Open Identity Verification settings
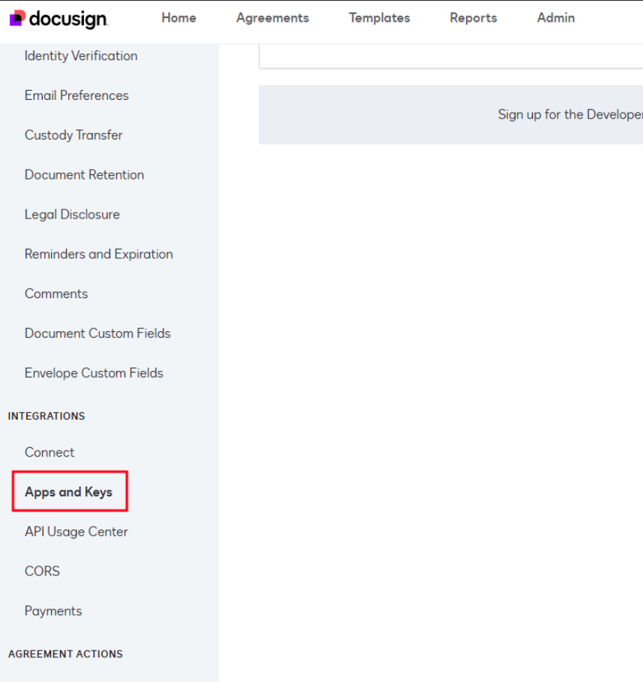 pos(81,56)
